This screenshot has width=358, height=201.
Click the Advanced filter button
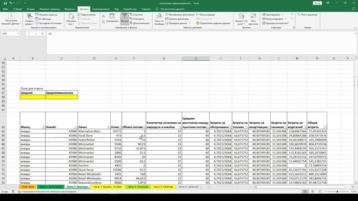coord(140,23)
